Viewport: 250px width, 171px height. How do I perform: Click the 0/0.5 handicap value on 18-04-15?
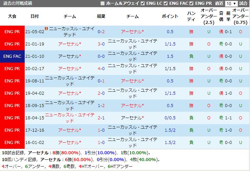click(170, 118)
